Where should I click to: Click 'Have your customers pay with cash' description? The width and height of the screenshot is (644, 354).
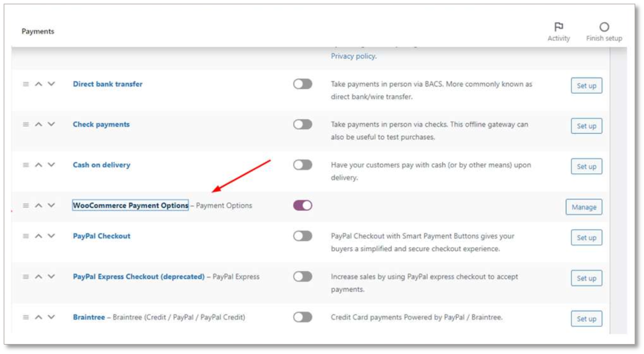tap(431, 171)
